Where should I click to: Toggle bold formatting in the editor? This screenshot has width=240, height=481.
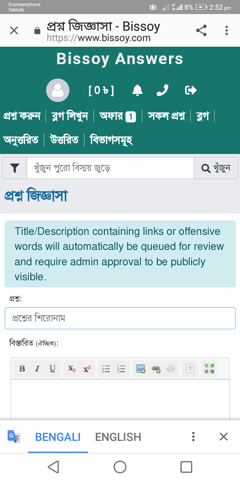click(22, 369)
